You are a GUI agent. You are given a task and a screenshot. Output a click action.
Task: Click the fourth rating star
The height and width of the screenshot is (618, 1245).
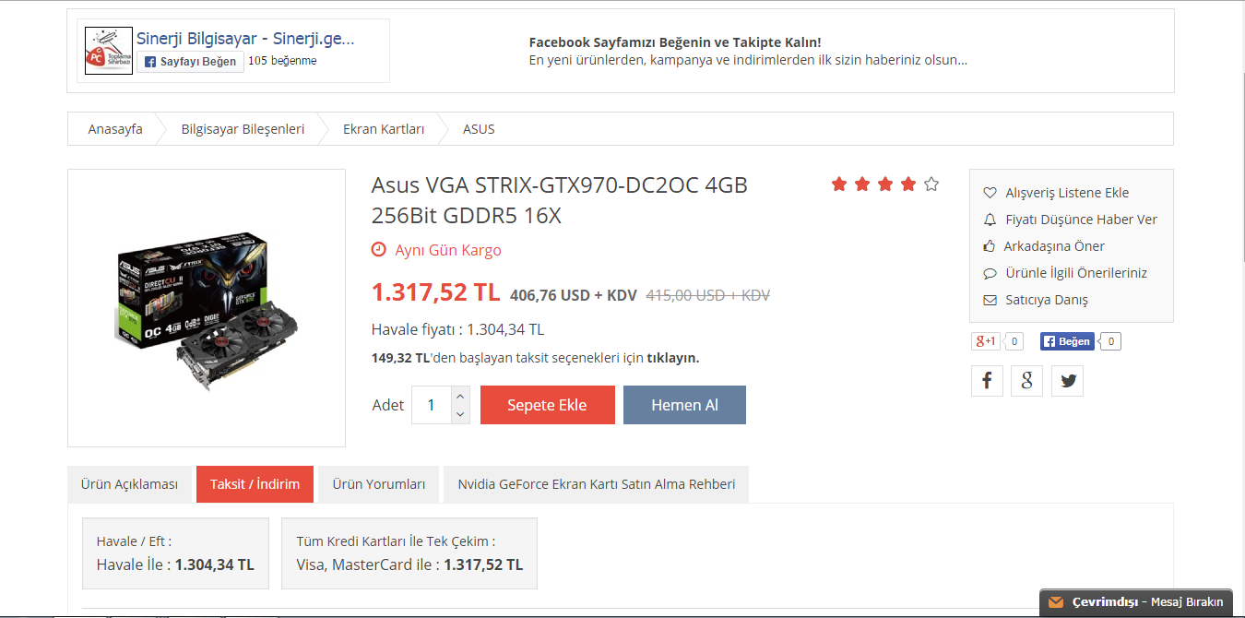point(908,184)
